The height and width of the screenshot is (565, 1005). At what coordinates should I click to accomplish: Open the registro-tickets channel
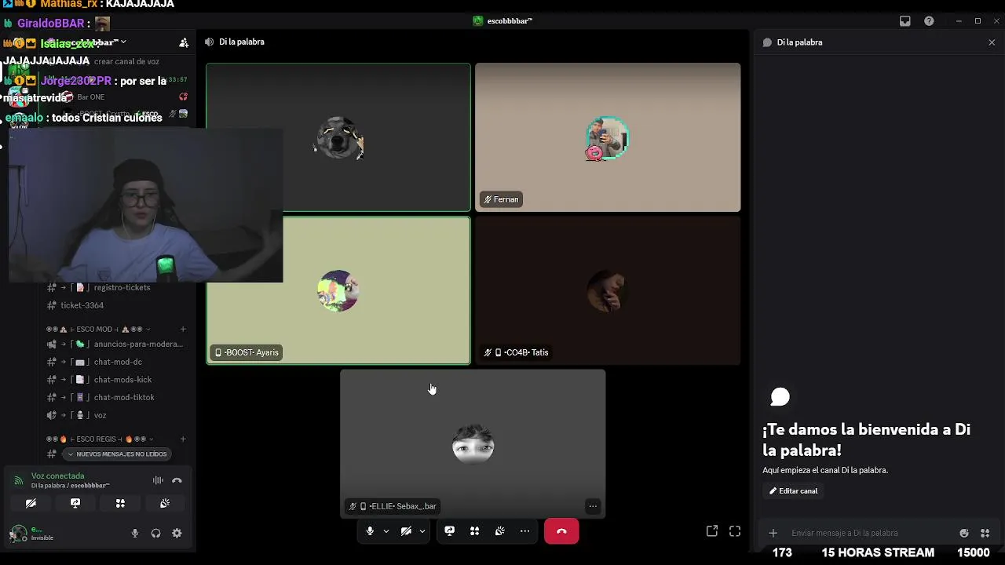118,287
